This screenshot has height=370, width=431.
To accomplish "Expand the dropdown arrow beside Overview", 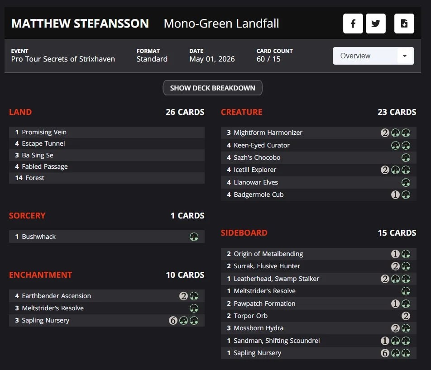I will (x=405, y=56).
